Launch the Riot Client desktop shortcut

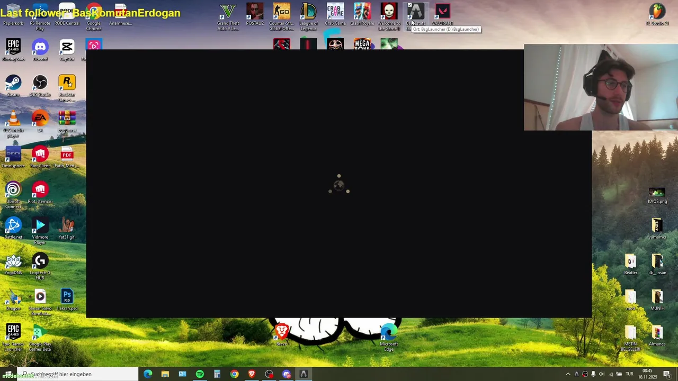click(x=40, y=157)
